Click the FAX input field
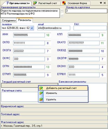The width and height of the screenshot is (108, 129). [90, 28]
